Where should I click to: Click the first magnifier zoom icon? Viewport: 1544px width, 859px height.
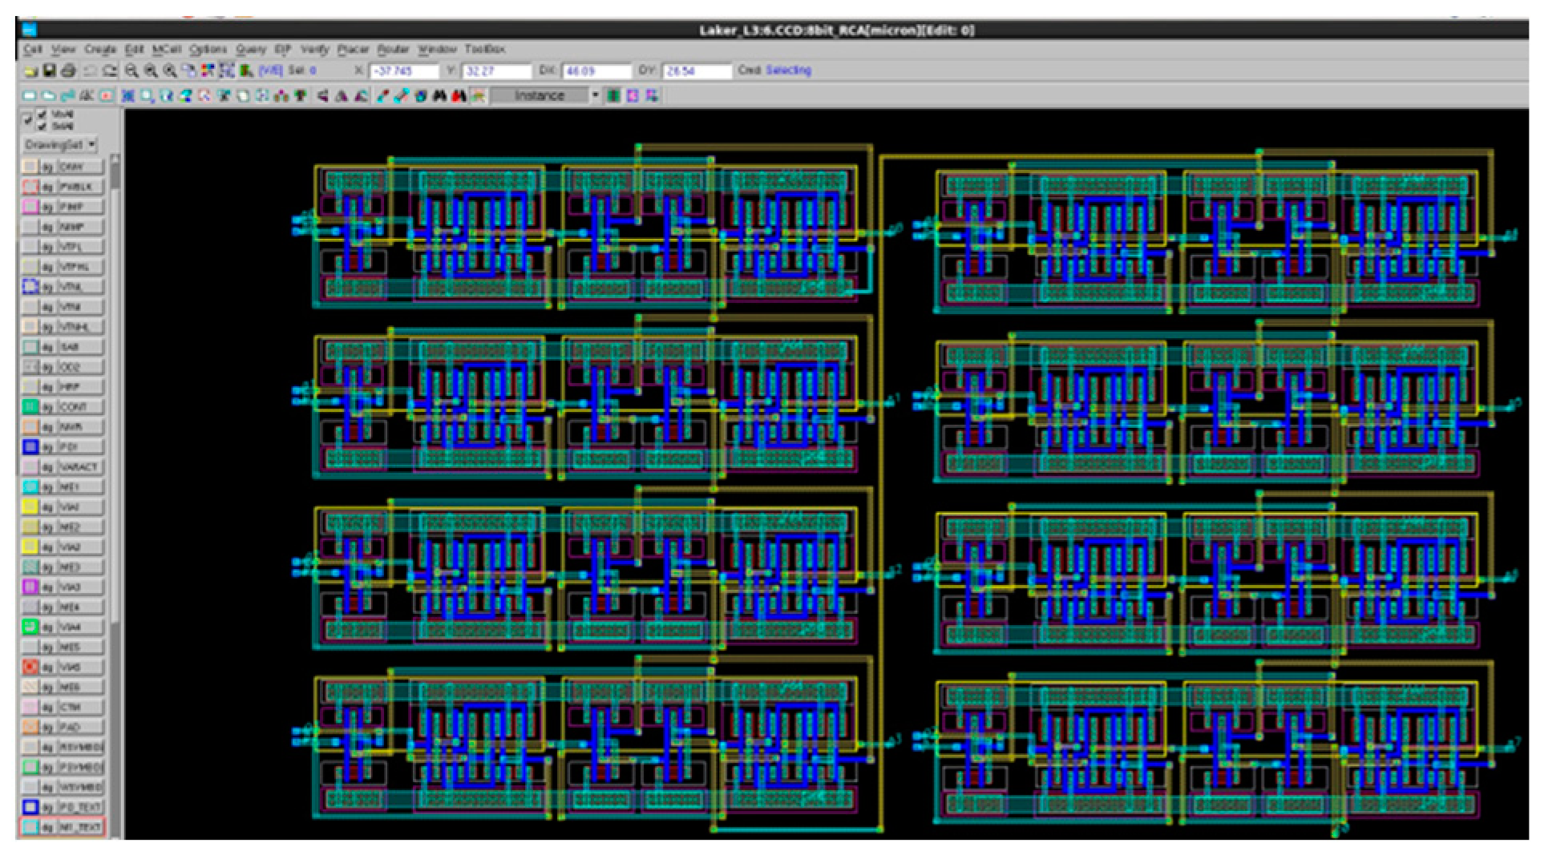pos(131,71)
